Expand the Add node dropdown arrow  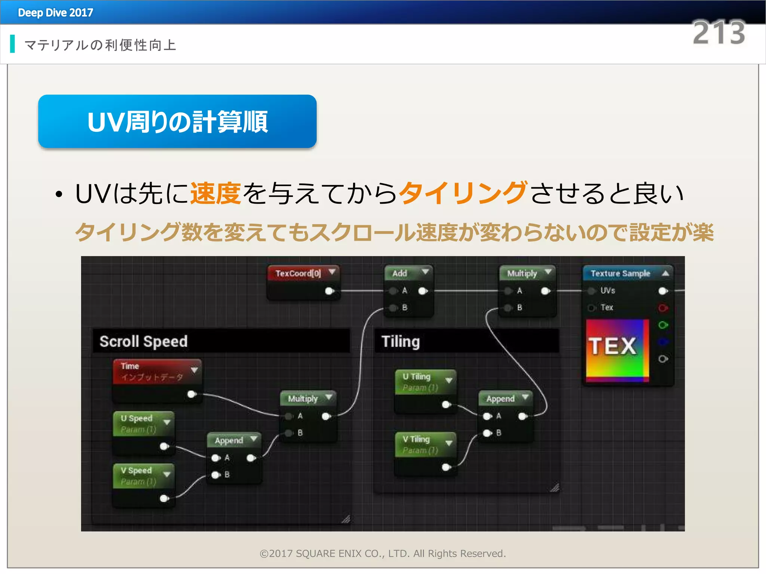[x=425, y=272]
